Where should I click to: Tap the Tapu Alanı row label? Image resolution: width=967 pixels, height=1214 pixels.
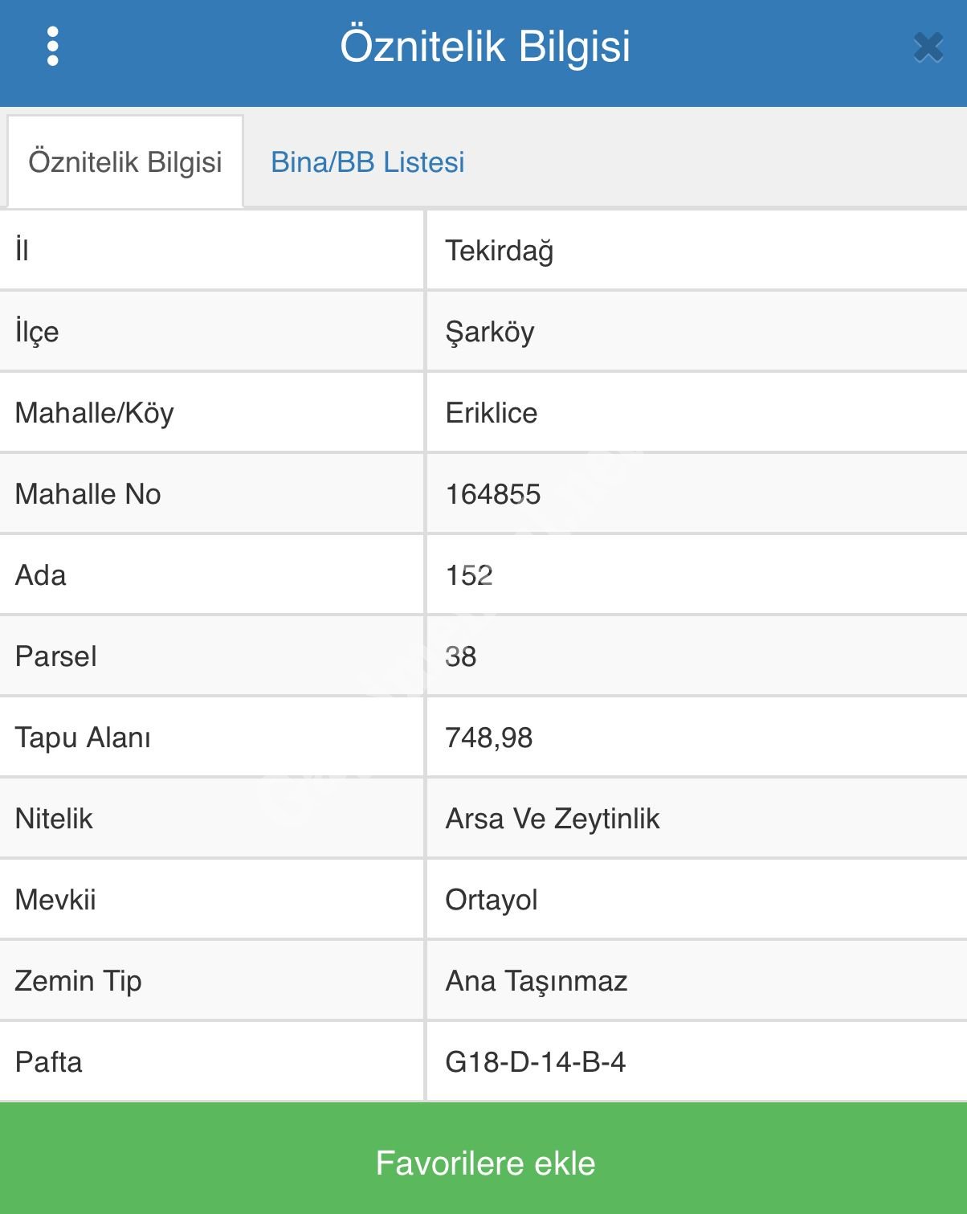point(83,738)
